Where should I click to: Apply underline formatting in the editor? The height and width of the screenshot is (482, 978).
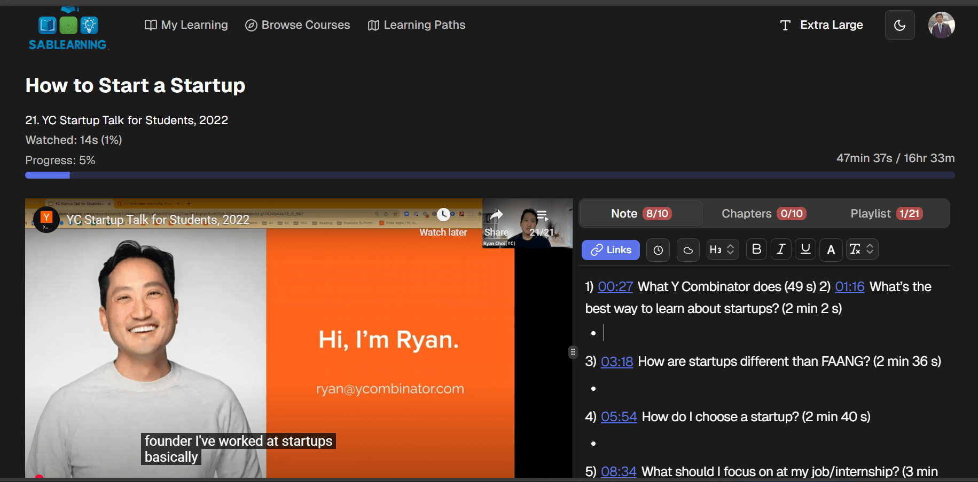tap(805, 249)
